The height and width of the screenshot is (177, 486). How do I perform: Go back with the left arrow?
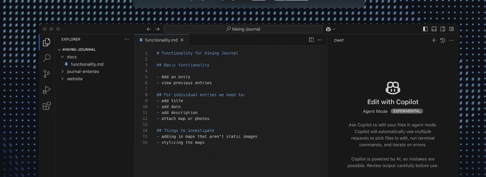[x=149, y=29]
